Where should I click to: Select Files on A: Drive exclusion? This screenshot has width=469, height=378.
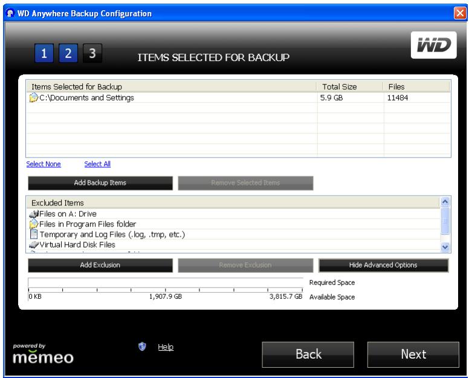[234, 214]
